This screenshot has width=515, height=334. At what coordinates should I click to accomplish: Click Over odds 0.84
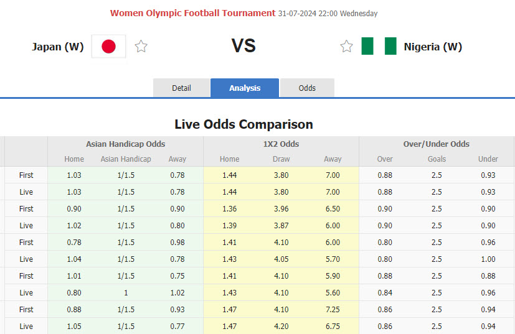385,293
